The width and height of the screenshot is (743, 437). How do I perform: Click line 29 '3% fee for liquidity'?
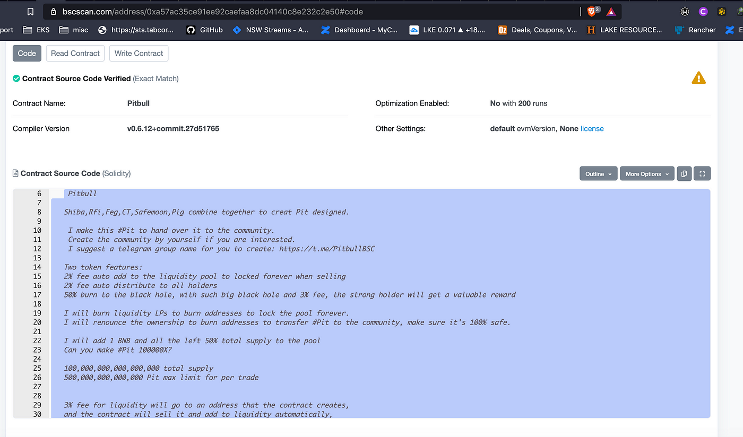click(206, 405)
